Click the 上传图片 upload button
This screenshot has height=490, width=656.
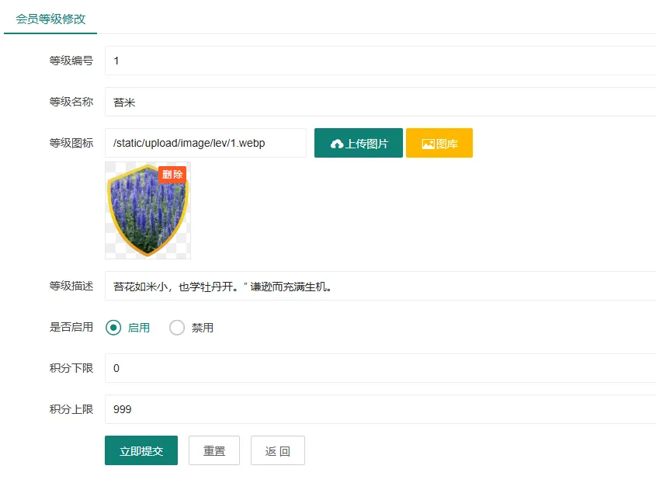358,142
